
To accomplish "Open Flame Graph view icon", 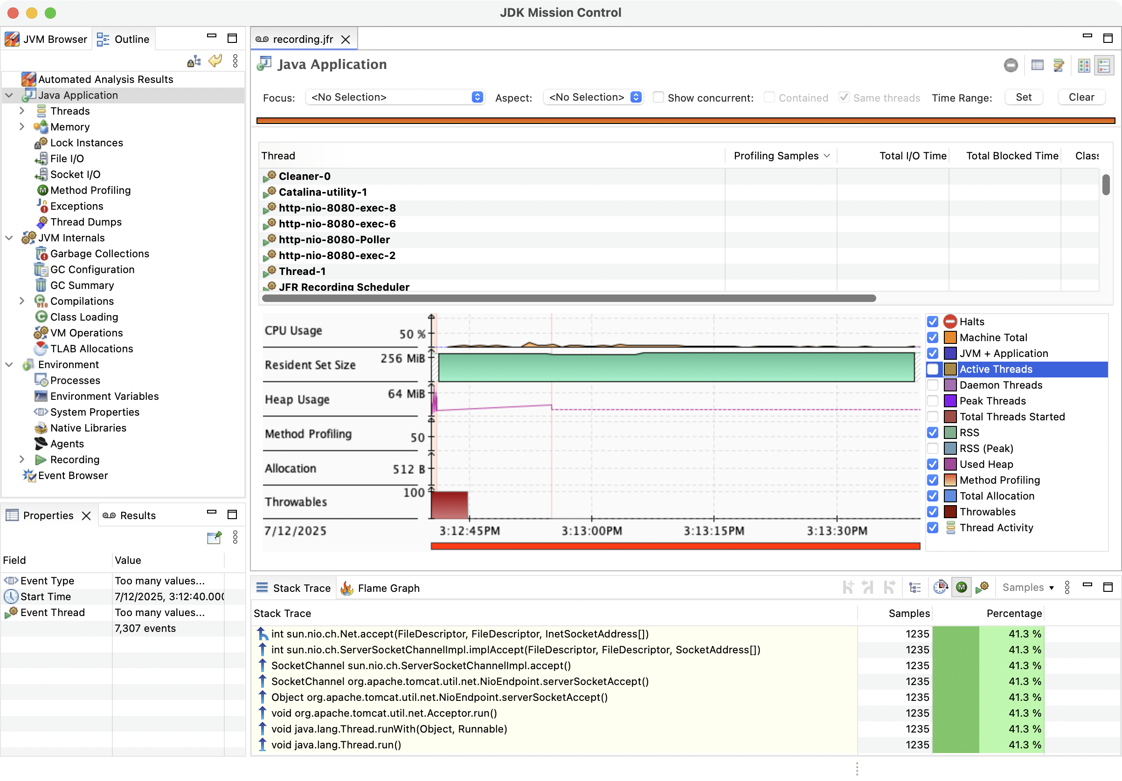I will [x=346, y=588].
